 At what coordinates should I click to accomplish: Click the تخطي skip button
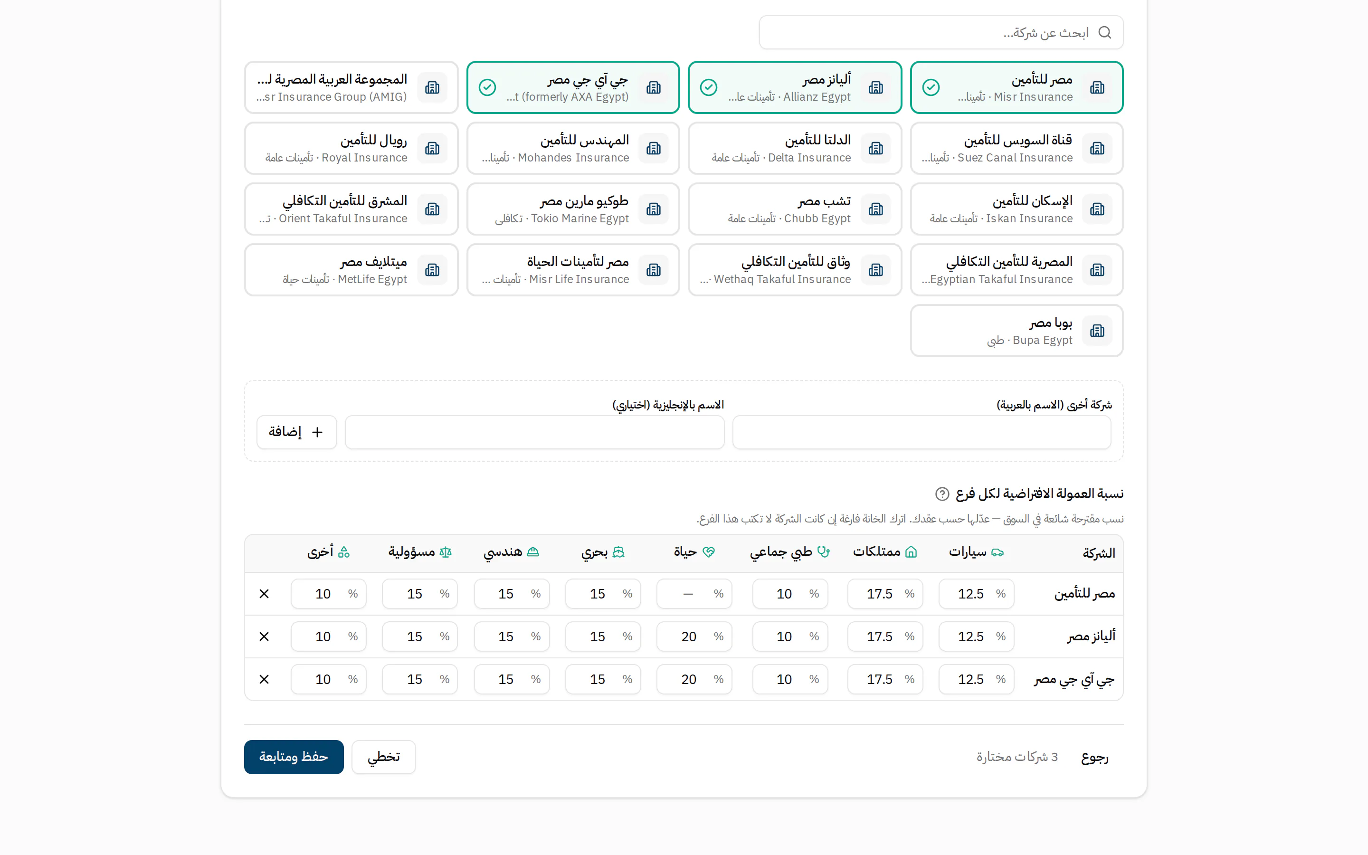(383, 757)
